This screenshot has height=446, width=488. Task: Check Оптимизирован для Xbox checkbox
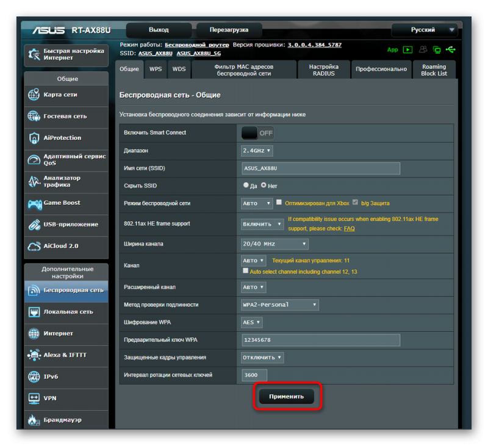pos(279,203)
